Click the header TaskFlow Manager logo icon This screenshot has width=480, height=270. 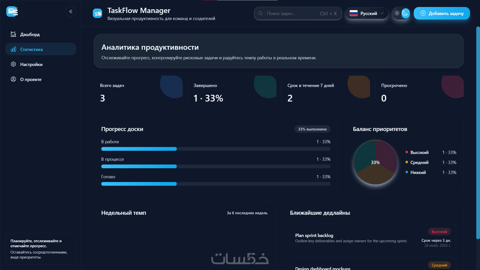(97, 13)
